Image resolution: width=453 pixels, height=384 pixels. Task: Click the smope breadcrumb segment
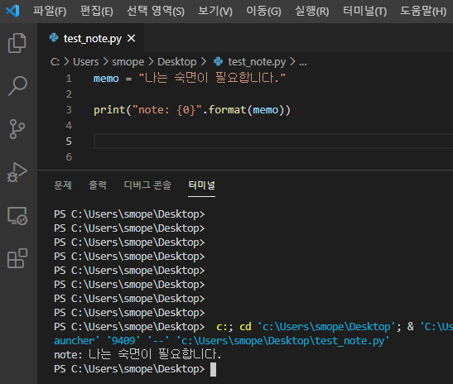tap(128, 62)
